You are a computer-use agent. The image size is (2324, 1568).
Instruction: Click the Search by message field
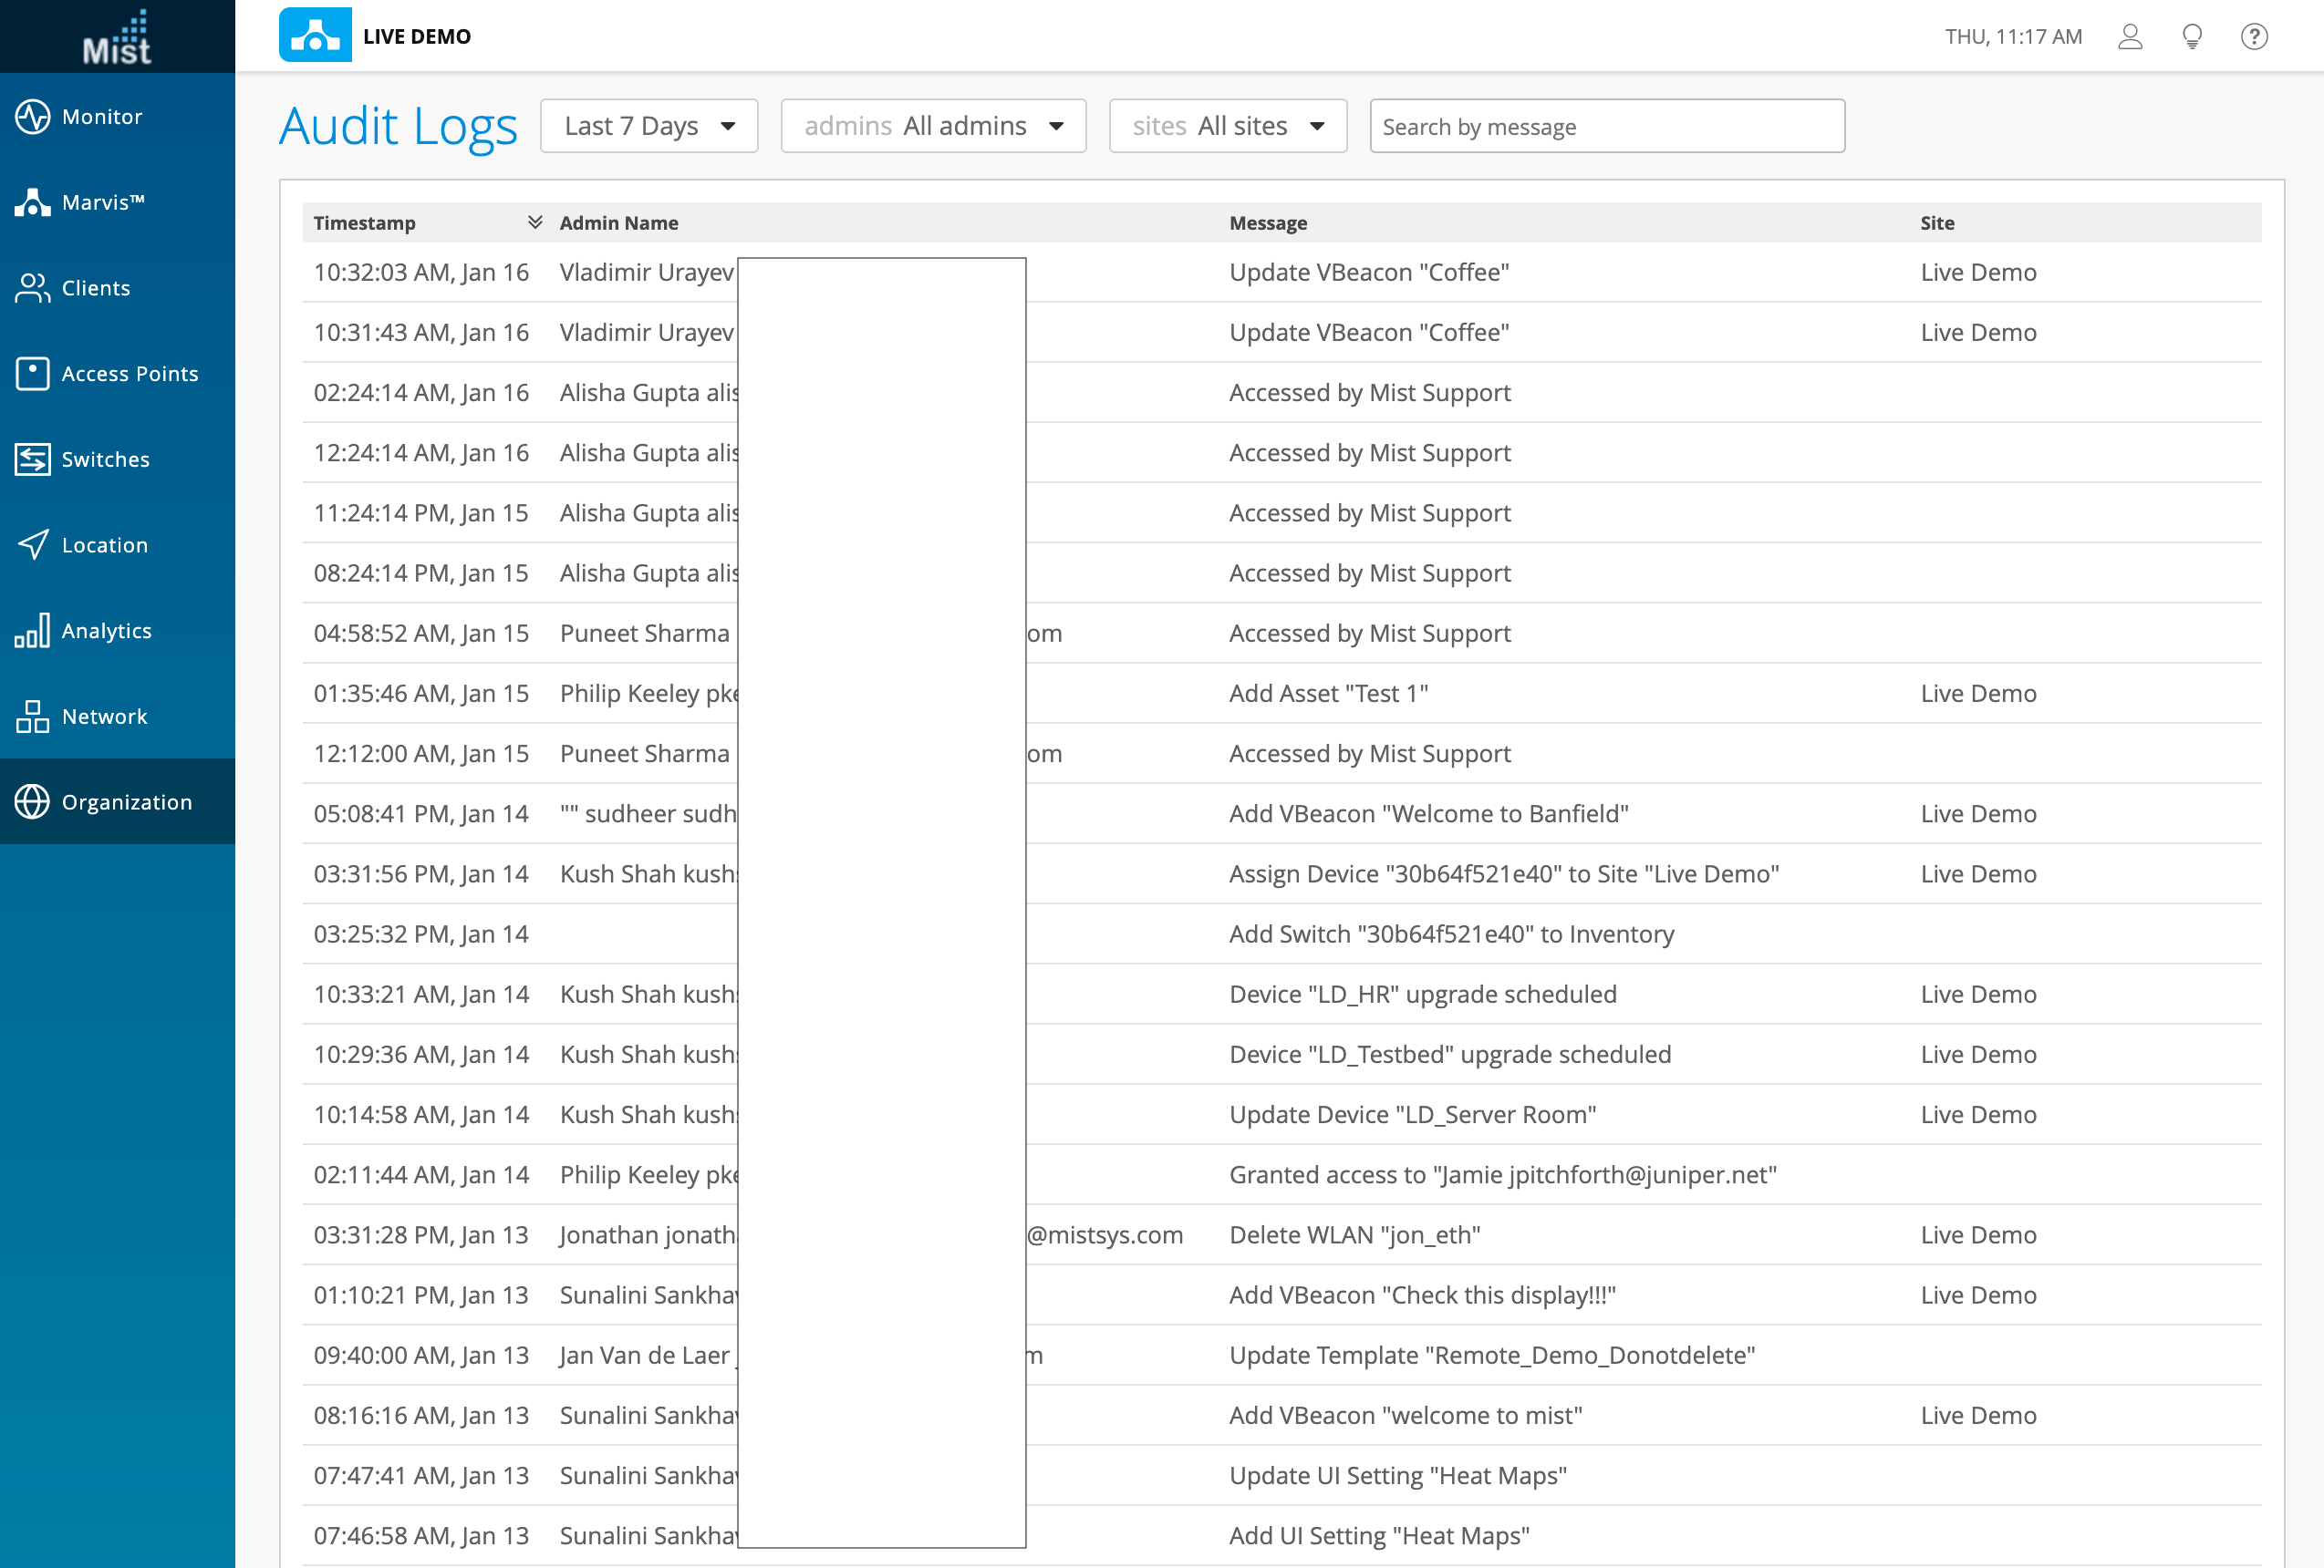click(1606, 126)
